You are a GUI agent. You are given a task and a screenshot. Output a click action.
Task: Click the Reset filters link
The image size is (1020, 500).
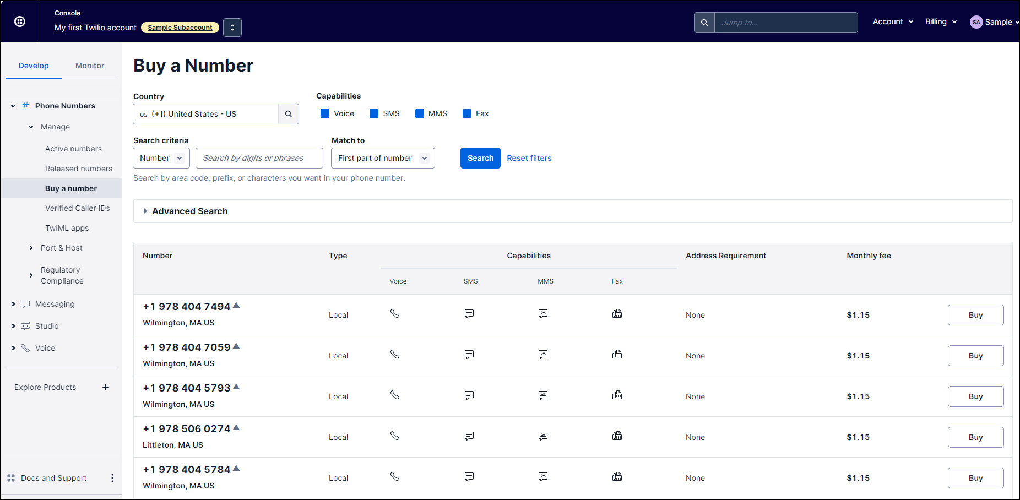tap(529, 158)
